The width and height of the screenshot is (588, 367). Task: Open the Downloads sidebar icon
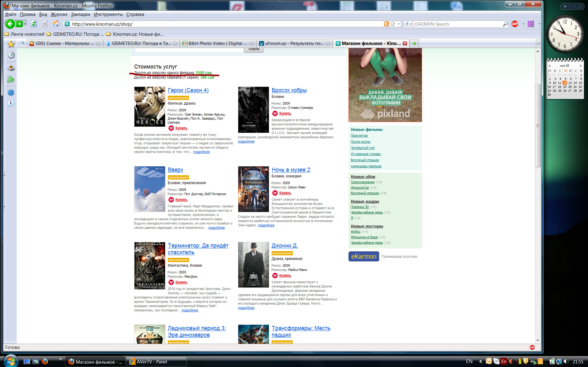click(11, 68)
